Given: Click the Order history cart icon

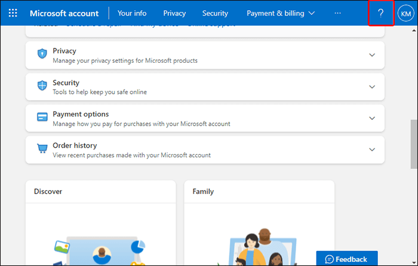Looking at the screenshot, I should 42,148.
